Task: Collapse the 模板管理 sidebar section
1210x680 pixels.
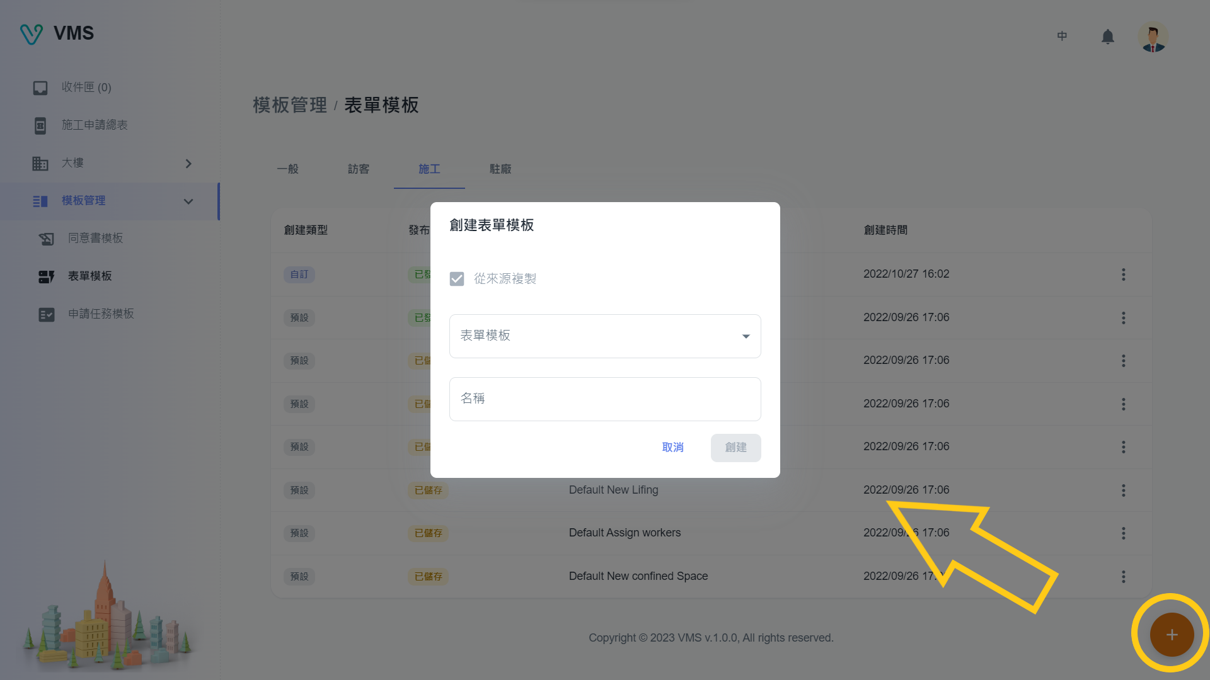Action: pos(188,201)
